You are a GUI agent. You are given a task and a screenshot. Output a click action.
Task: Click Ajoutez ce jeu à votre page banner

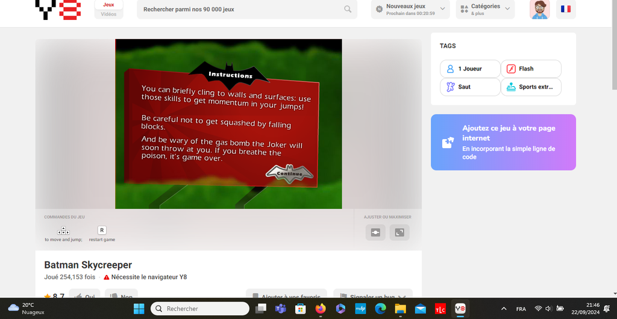pyautogui.click(x=503, y=142)
